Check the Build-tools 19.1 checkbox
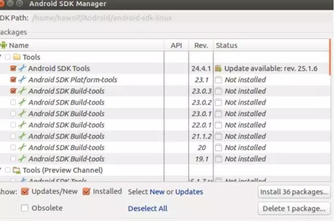This screenshot has width=334, height=221. pos(13,159)
